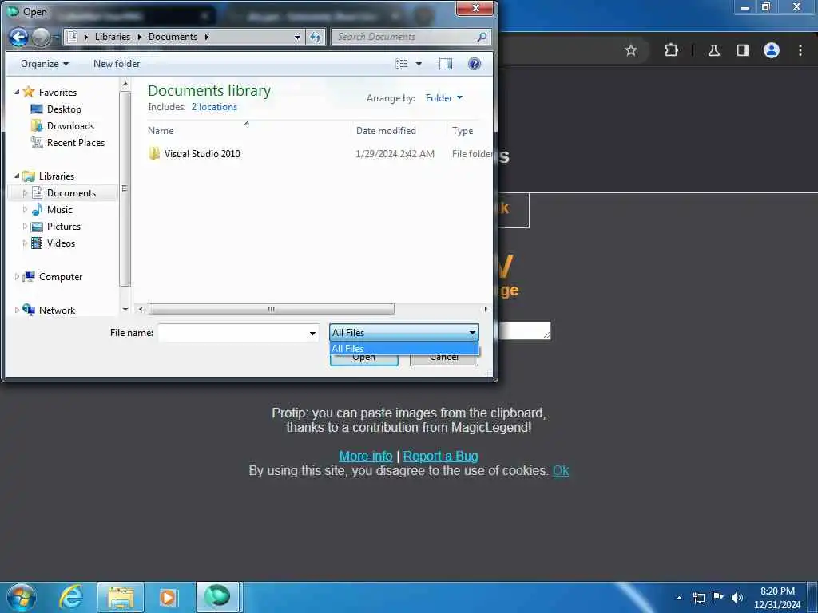
Task: Open view options dropdown arrow
Action: [x=419, y=64]
